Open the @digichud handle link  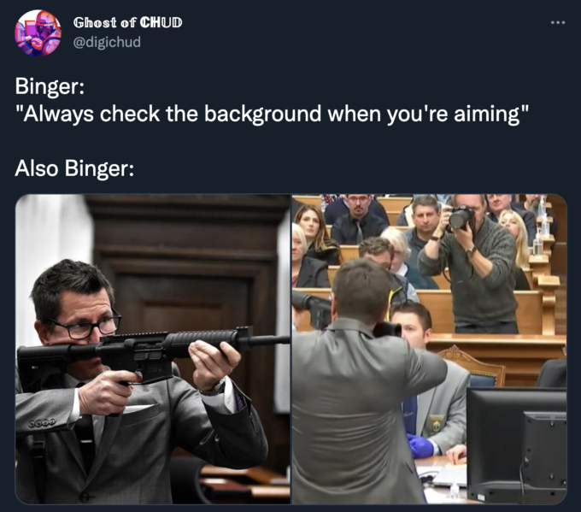tap(107, 42)
